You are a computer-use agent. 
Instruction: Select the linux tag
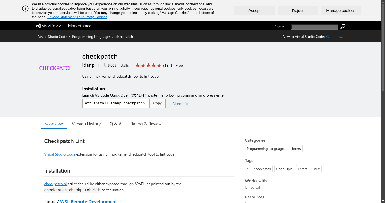tap(316, 169)
